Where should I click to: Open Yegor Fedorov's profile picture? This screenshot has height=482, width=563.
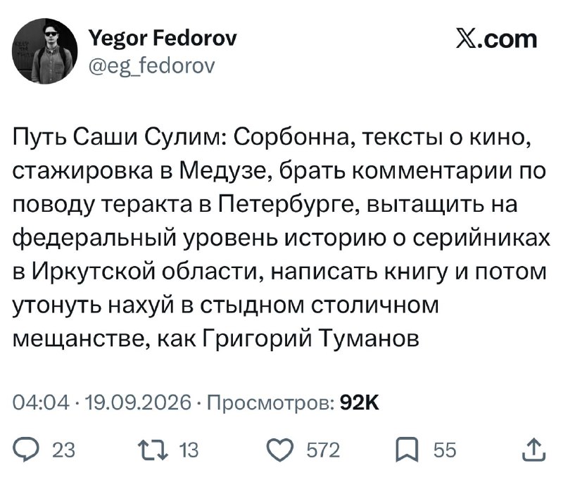pyautogui.click(x=45, y=51)
